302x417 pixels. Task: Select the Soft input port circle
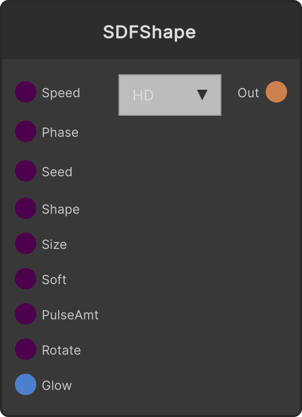26,279
